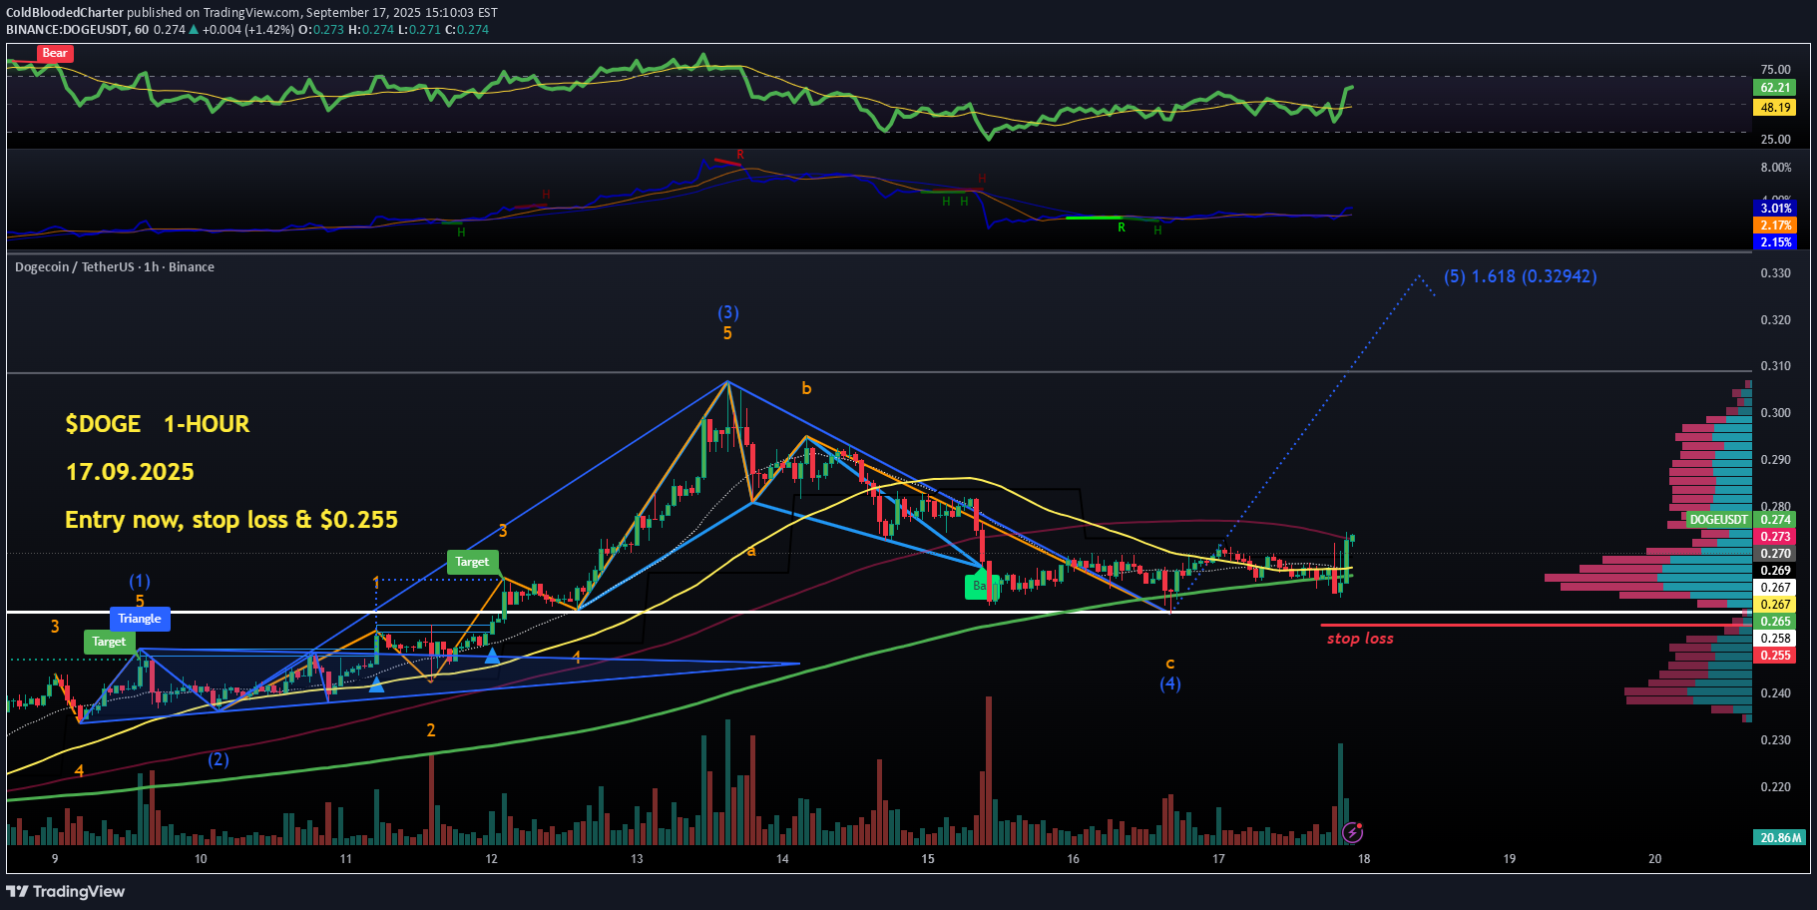Click the yellow RSI average value 48.19
Viewport: 1817px width, 910px height.
(1775, 108)
